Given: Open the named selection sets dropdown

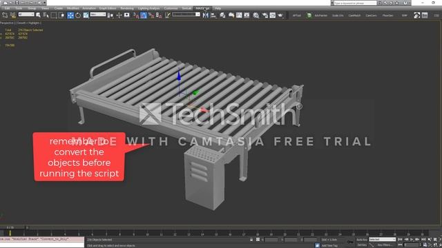Looking at the screenshot, I should point(186,14).
